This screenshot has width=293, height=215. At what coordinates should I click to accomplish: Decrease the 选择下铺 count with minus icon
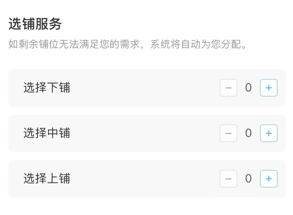(x=228, y=88)
